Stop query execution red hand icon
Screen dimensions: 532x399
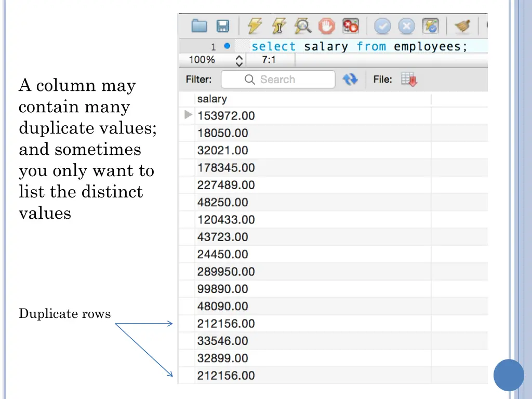pos(326,26)
